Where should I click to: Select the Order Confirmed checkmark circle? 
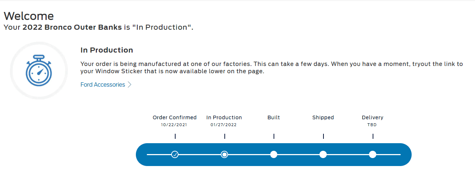(175, 154)
